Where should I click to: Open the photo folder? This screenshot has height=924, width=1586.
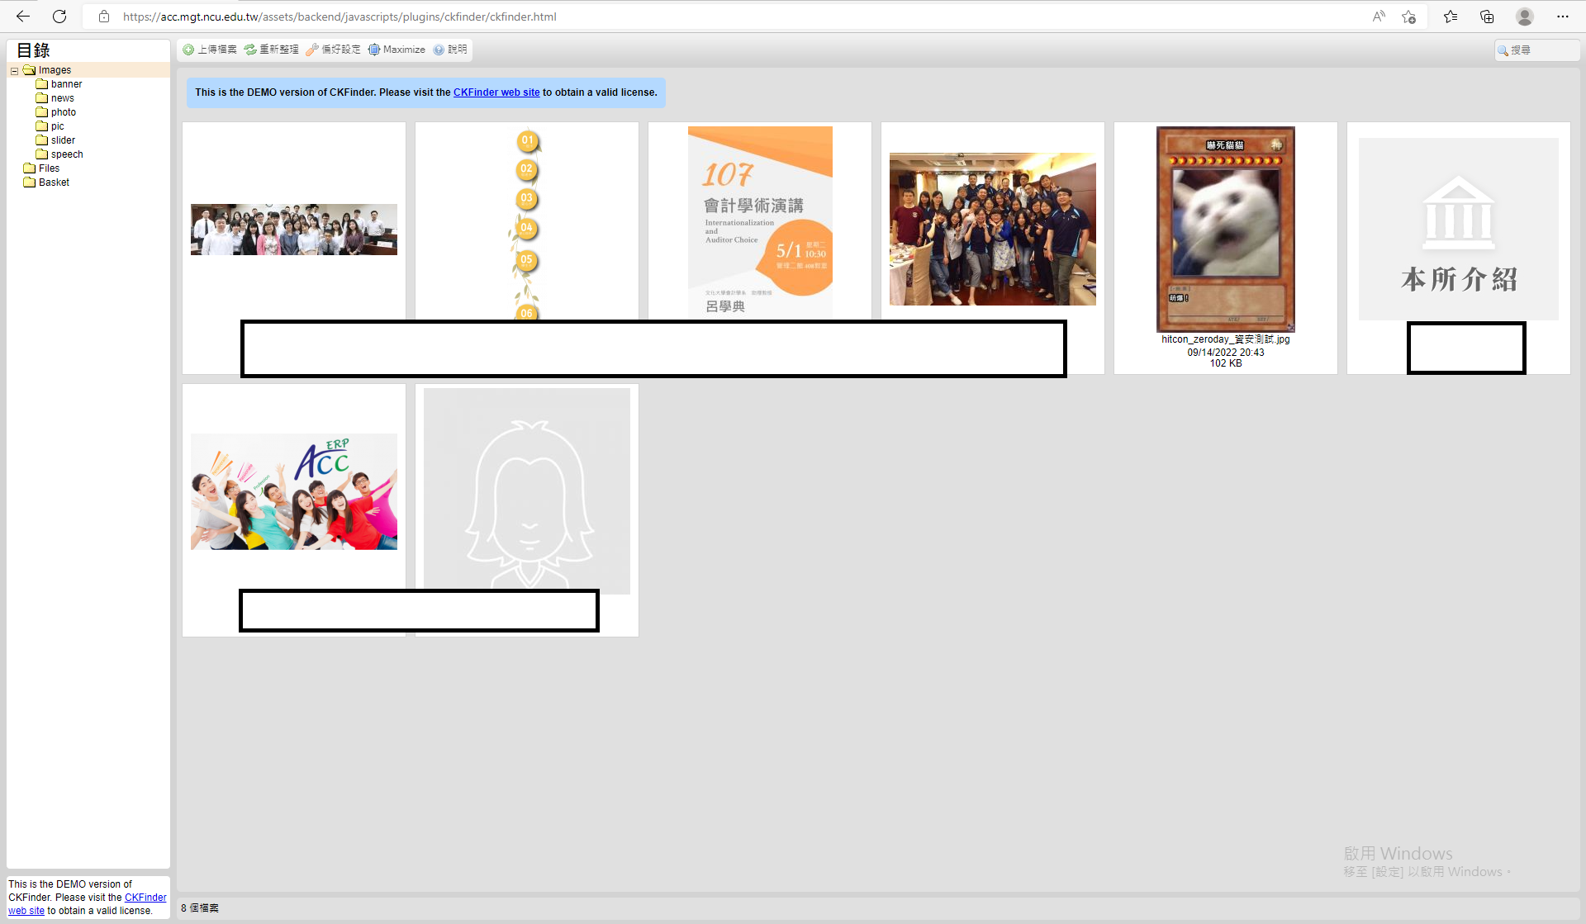[x=64, y=112]
